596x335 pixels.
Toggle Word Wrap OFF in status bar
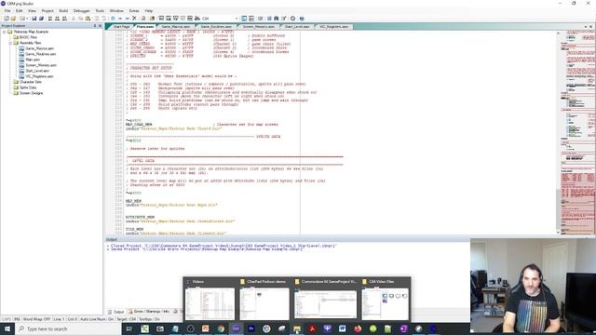[x=36, y=319]
